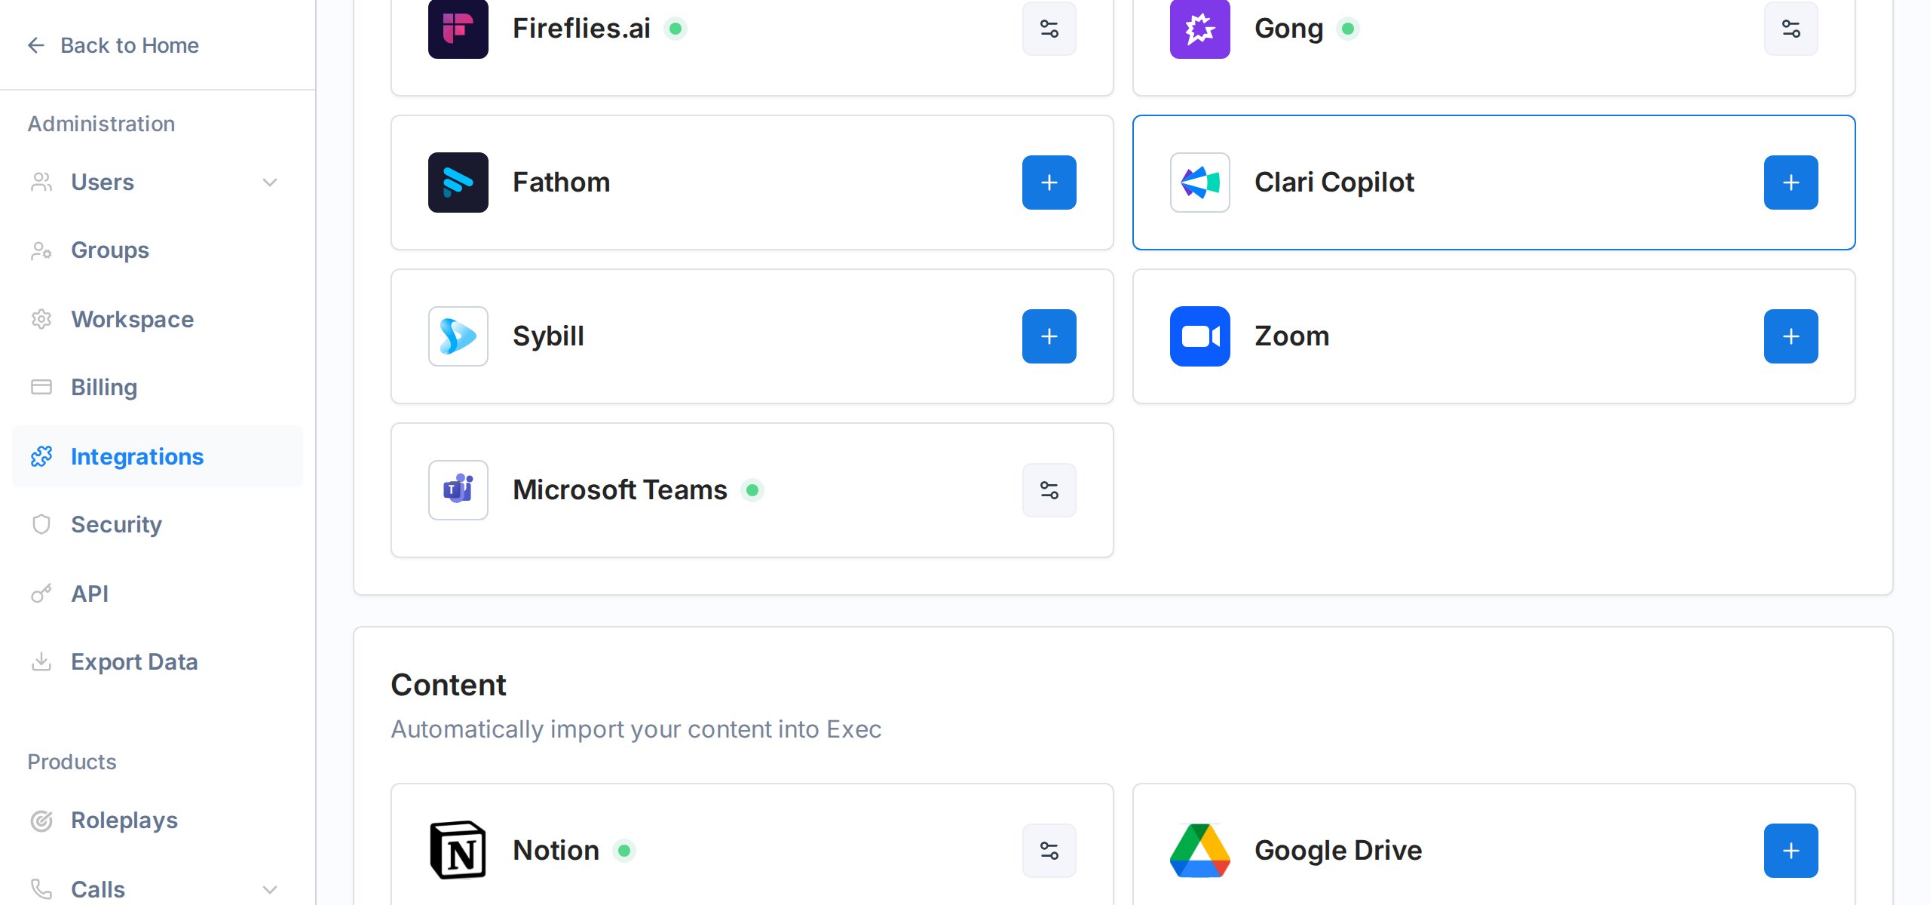
Task: Click the Gong green status dot
Action: coord(1348,29)
